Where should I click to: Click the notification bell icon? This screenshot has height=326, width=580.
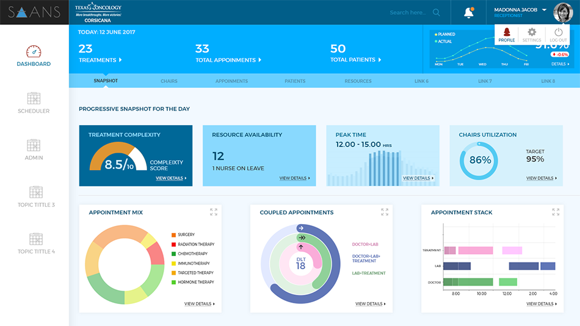click(469, 12)
